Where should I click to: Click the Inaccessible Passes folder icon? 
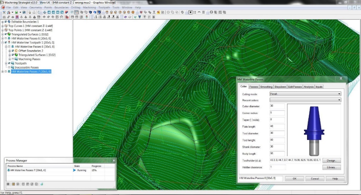click(x=13, y=67)
